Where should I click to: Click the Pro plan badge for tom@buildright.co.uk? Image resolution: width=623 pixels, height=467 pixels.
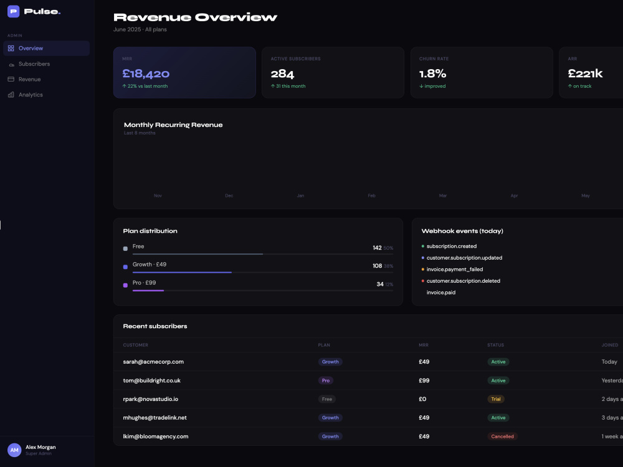click(326, 380)
